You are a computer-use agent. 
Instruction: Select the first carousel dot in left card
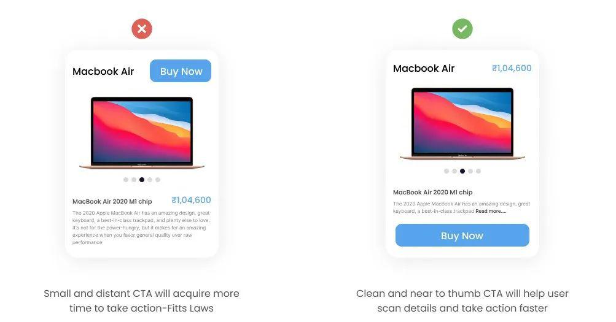(x=126, y=180)
